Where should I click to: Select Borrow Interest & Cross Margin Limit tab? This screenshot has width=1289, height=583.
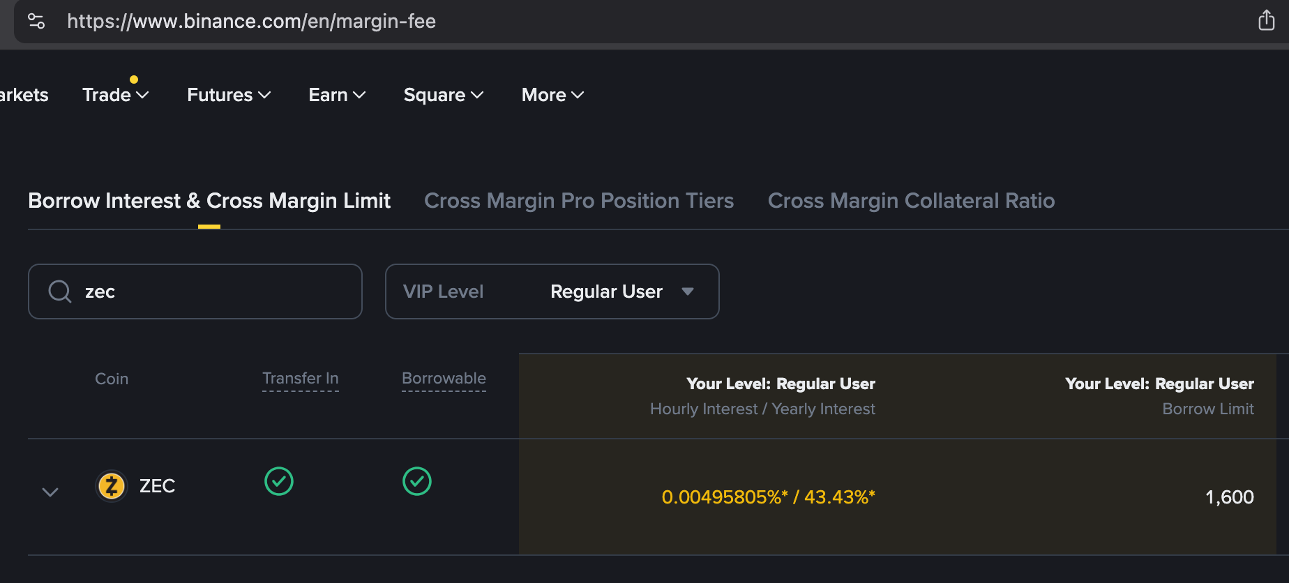pyautogui.click(x=209, y=201)
